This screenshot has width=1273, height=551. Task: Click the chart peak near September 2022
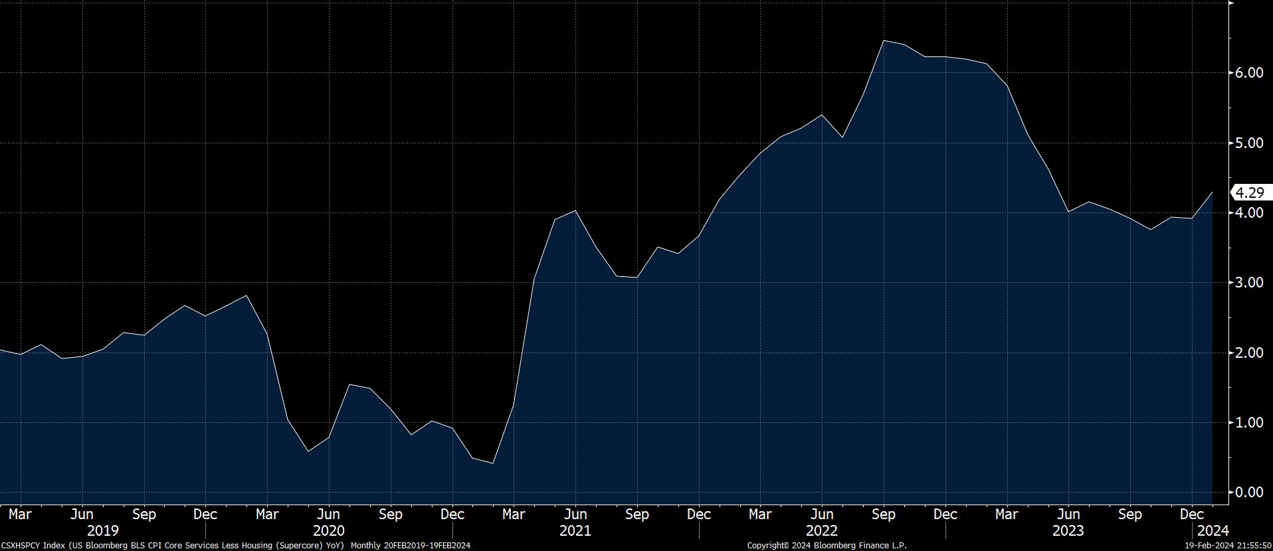[x=883, y=41]
